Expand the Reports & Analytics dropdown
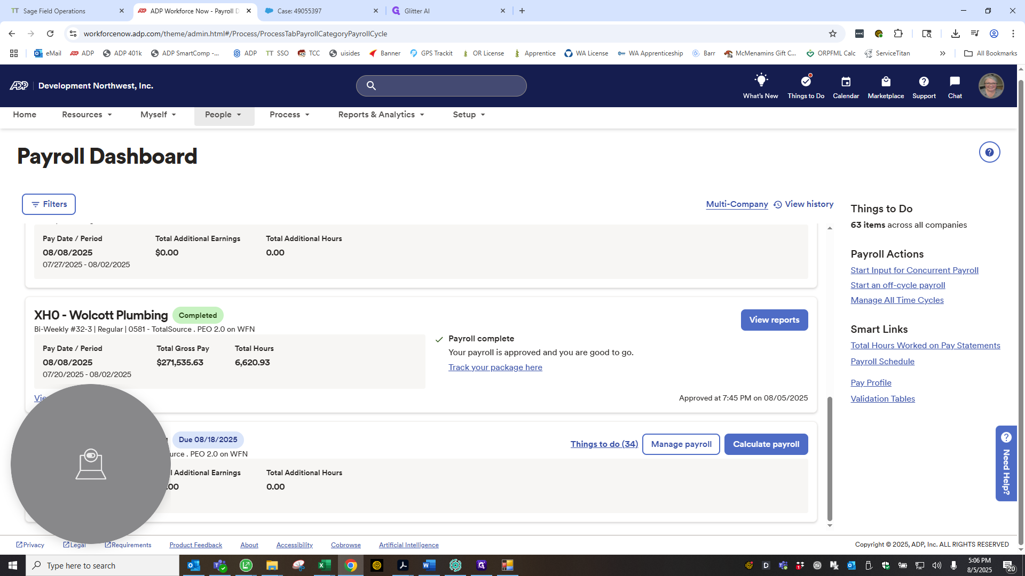 pyautogui.click(x=381, y=115)
